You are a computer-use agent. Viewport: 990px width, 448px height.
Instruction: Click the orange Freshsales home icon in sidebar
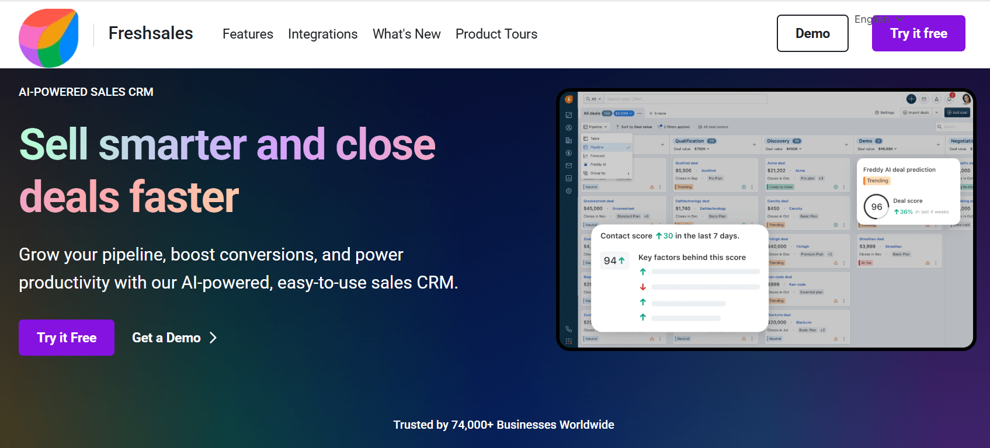(x=569, y=99)
